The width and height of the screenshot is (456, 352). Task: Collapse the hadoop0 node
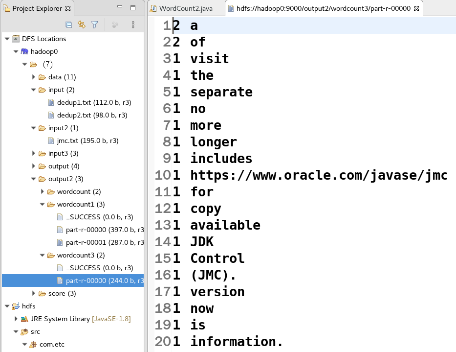pyautogui.click(x=16, y=51)
